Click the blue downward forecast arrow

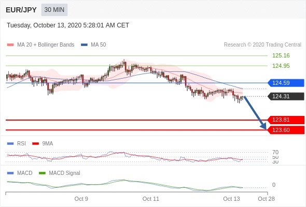255,112
